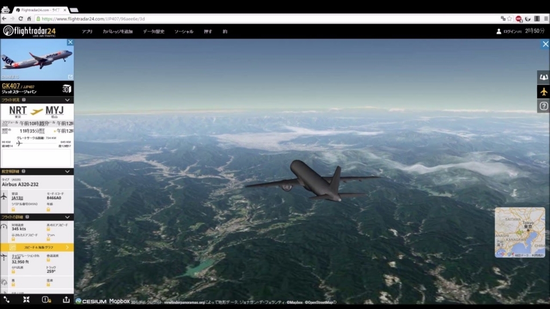Click the graph grid icon on yellow bar

click(x=13, y=247)
